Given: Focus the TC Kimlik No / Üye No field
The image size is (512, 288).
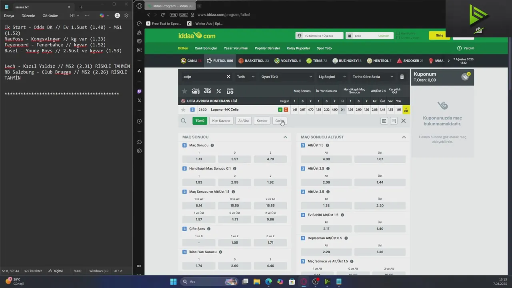Looking at the screenshot, I should pyautogui.click(x=319, y=36).
